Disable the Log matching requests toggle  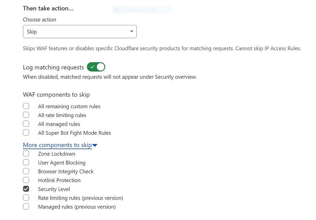coord(96,67)
